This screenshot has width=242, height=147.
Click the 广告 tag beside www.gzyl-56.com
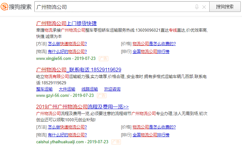[x=101, y=95]
